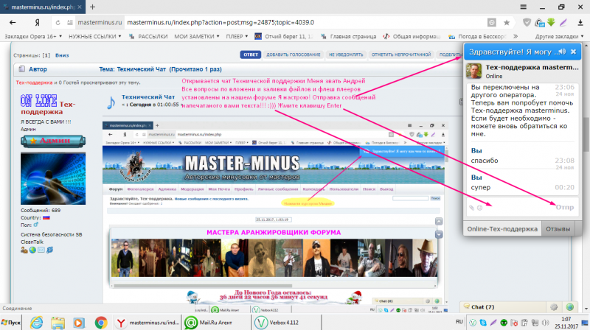Expand МОИ ЗАМЕТКИ bookmarks folder

[197, 36]
